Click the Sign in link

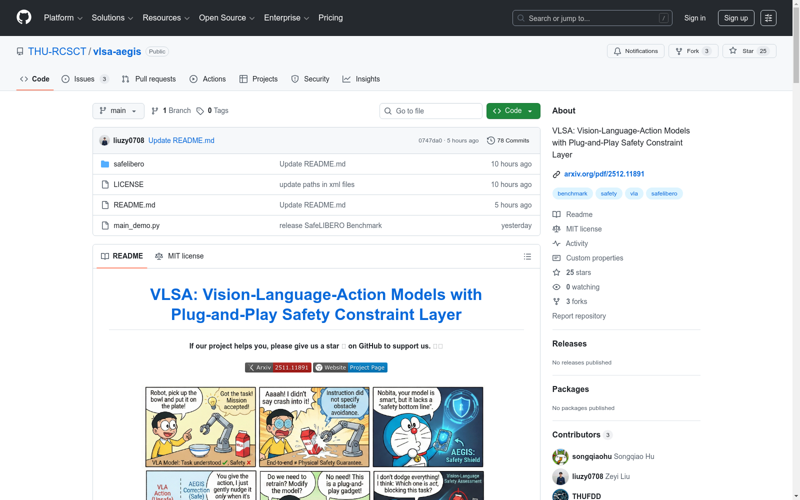click(x=695, y=18)
